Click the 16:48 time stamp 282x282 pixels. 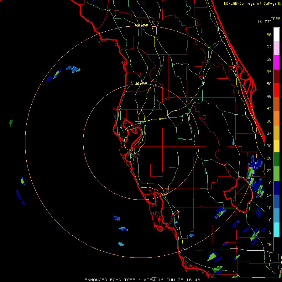193,280
